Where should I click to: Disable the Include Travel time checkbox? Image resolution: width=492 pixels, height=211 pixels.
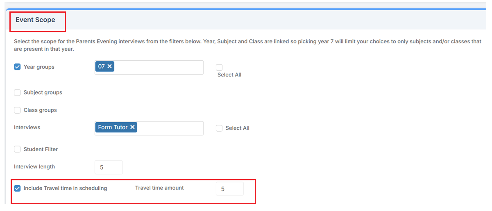point(17,189)
